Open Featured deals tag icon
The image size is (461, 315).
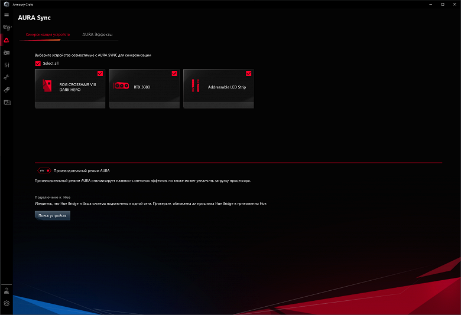pos(7,90)
